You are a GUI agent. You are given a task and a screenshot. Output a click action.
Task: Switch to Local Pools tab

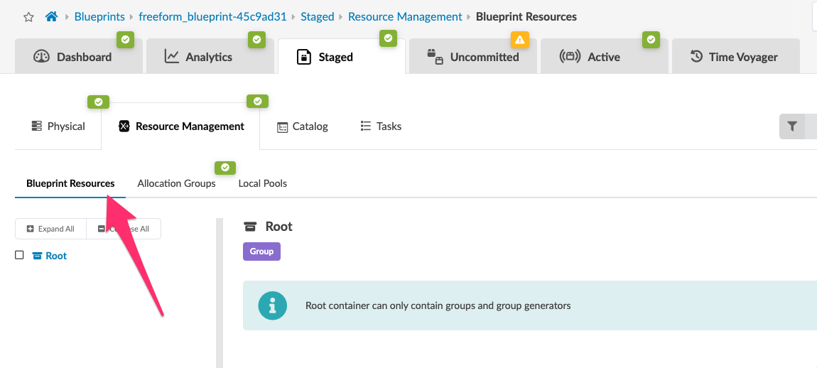pos(262,183)
